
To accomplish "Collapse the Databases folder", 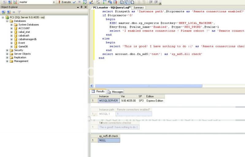I will pos(7,21).
